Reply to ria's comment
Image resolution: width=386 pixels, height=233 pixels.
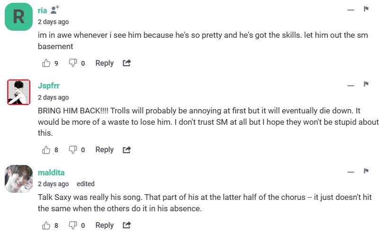click(x=104, y=63)
